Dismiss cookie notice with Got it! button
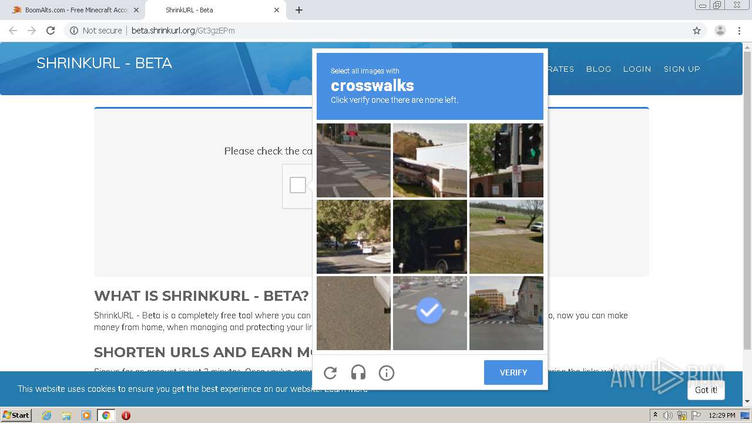Viewport: 752px width, 423px height. 706,390
